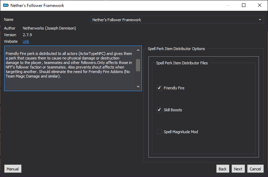
Task: Click the Manual button
Action: point(13,169)
